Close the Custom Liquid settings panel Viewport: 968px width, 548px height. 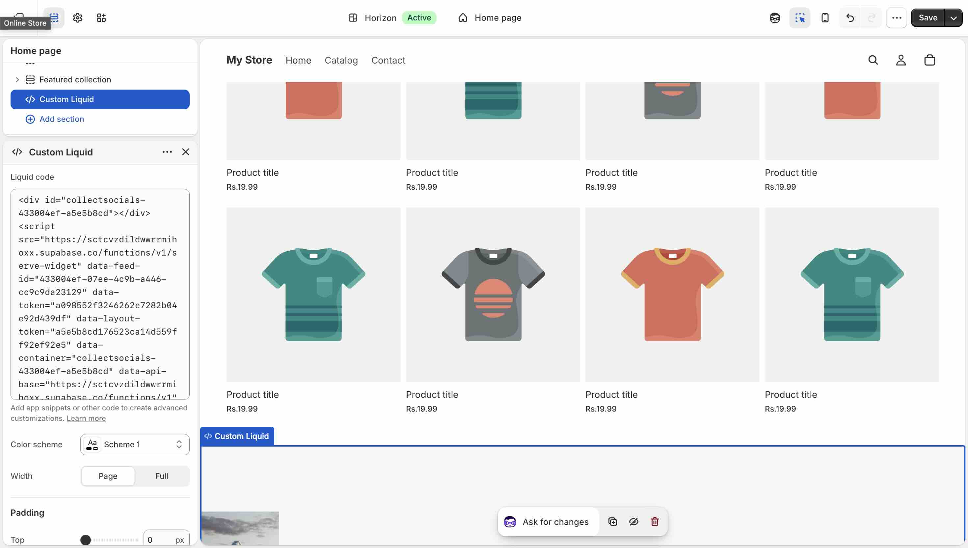click(185, 152)
